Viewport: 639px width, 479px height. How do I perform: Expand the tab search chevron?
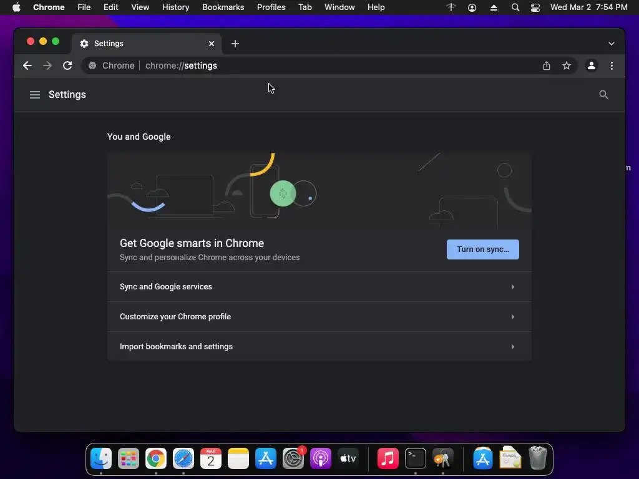[612, 44]
